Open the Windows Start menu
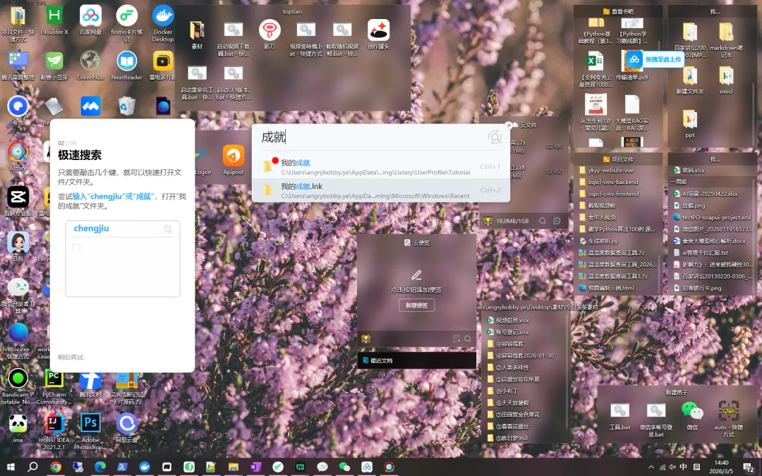Viewport: 762px width, 476px height. pyautogui.click(x=10, y=468)
